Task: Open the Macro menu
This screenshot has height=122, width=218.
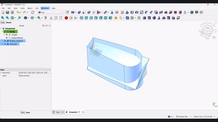Action: coord(30,8)
